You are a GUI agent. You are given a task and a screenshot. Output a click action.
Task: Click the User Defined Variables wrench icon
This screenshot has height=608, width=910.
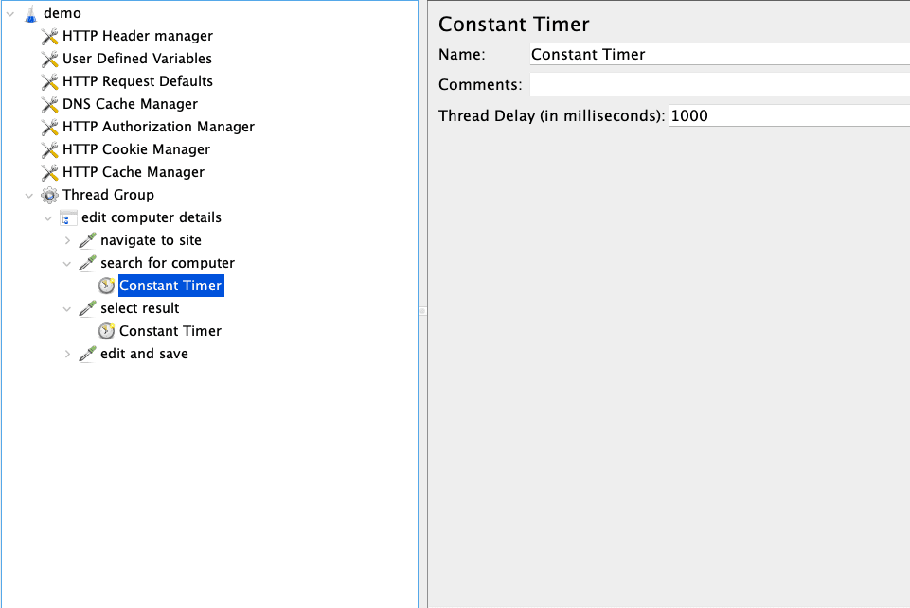click(50, 60)
